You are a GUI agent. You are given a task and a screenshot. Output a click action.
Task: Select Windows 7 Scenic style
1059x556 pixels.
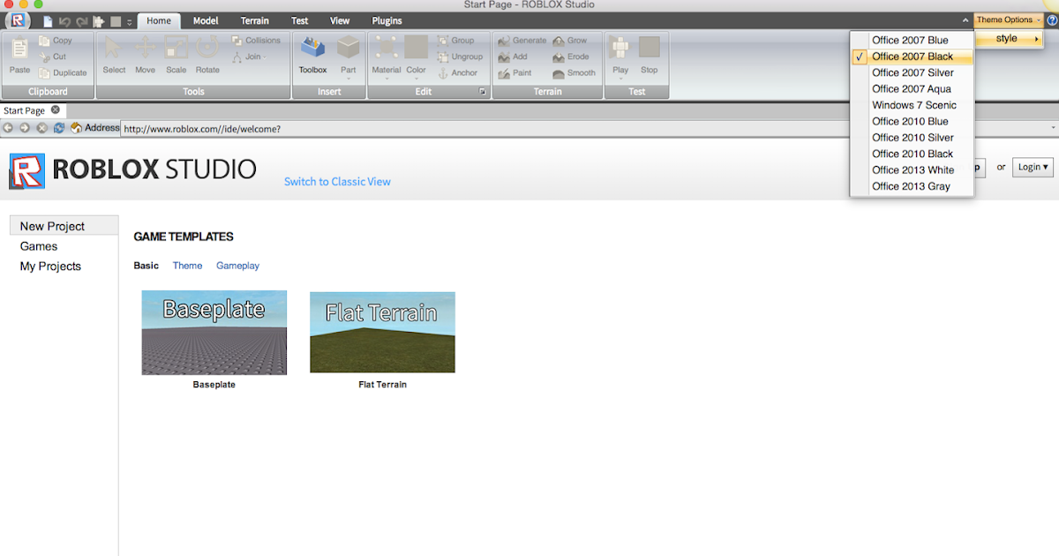point(912,105)
